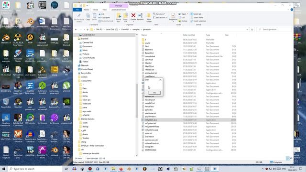The image size is (306, 172).
Task: Sort files by the Type column
Action: click(x=208, y=35)
